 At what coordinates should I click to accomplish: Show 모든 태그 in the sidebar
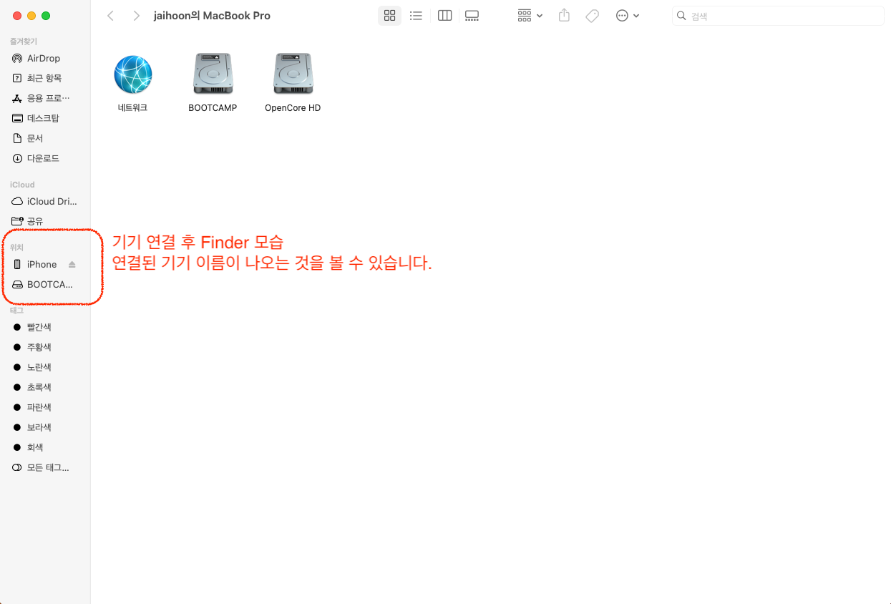45,467
